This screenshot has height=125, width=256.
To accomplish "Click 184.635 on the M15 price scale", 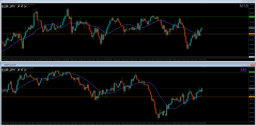I will tap(251, 4).
